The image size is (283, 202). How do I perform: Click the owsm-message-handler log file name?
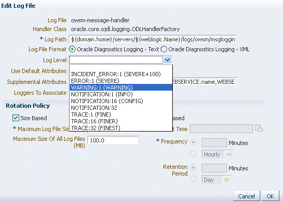pyautogui.click(x=100, y=20)
